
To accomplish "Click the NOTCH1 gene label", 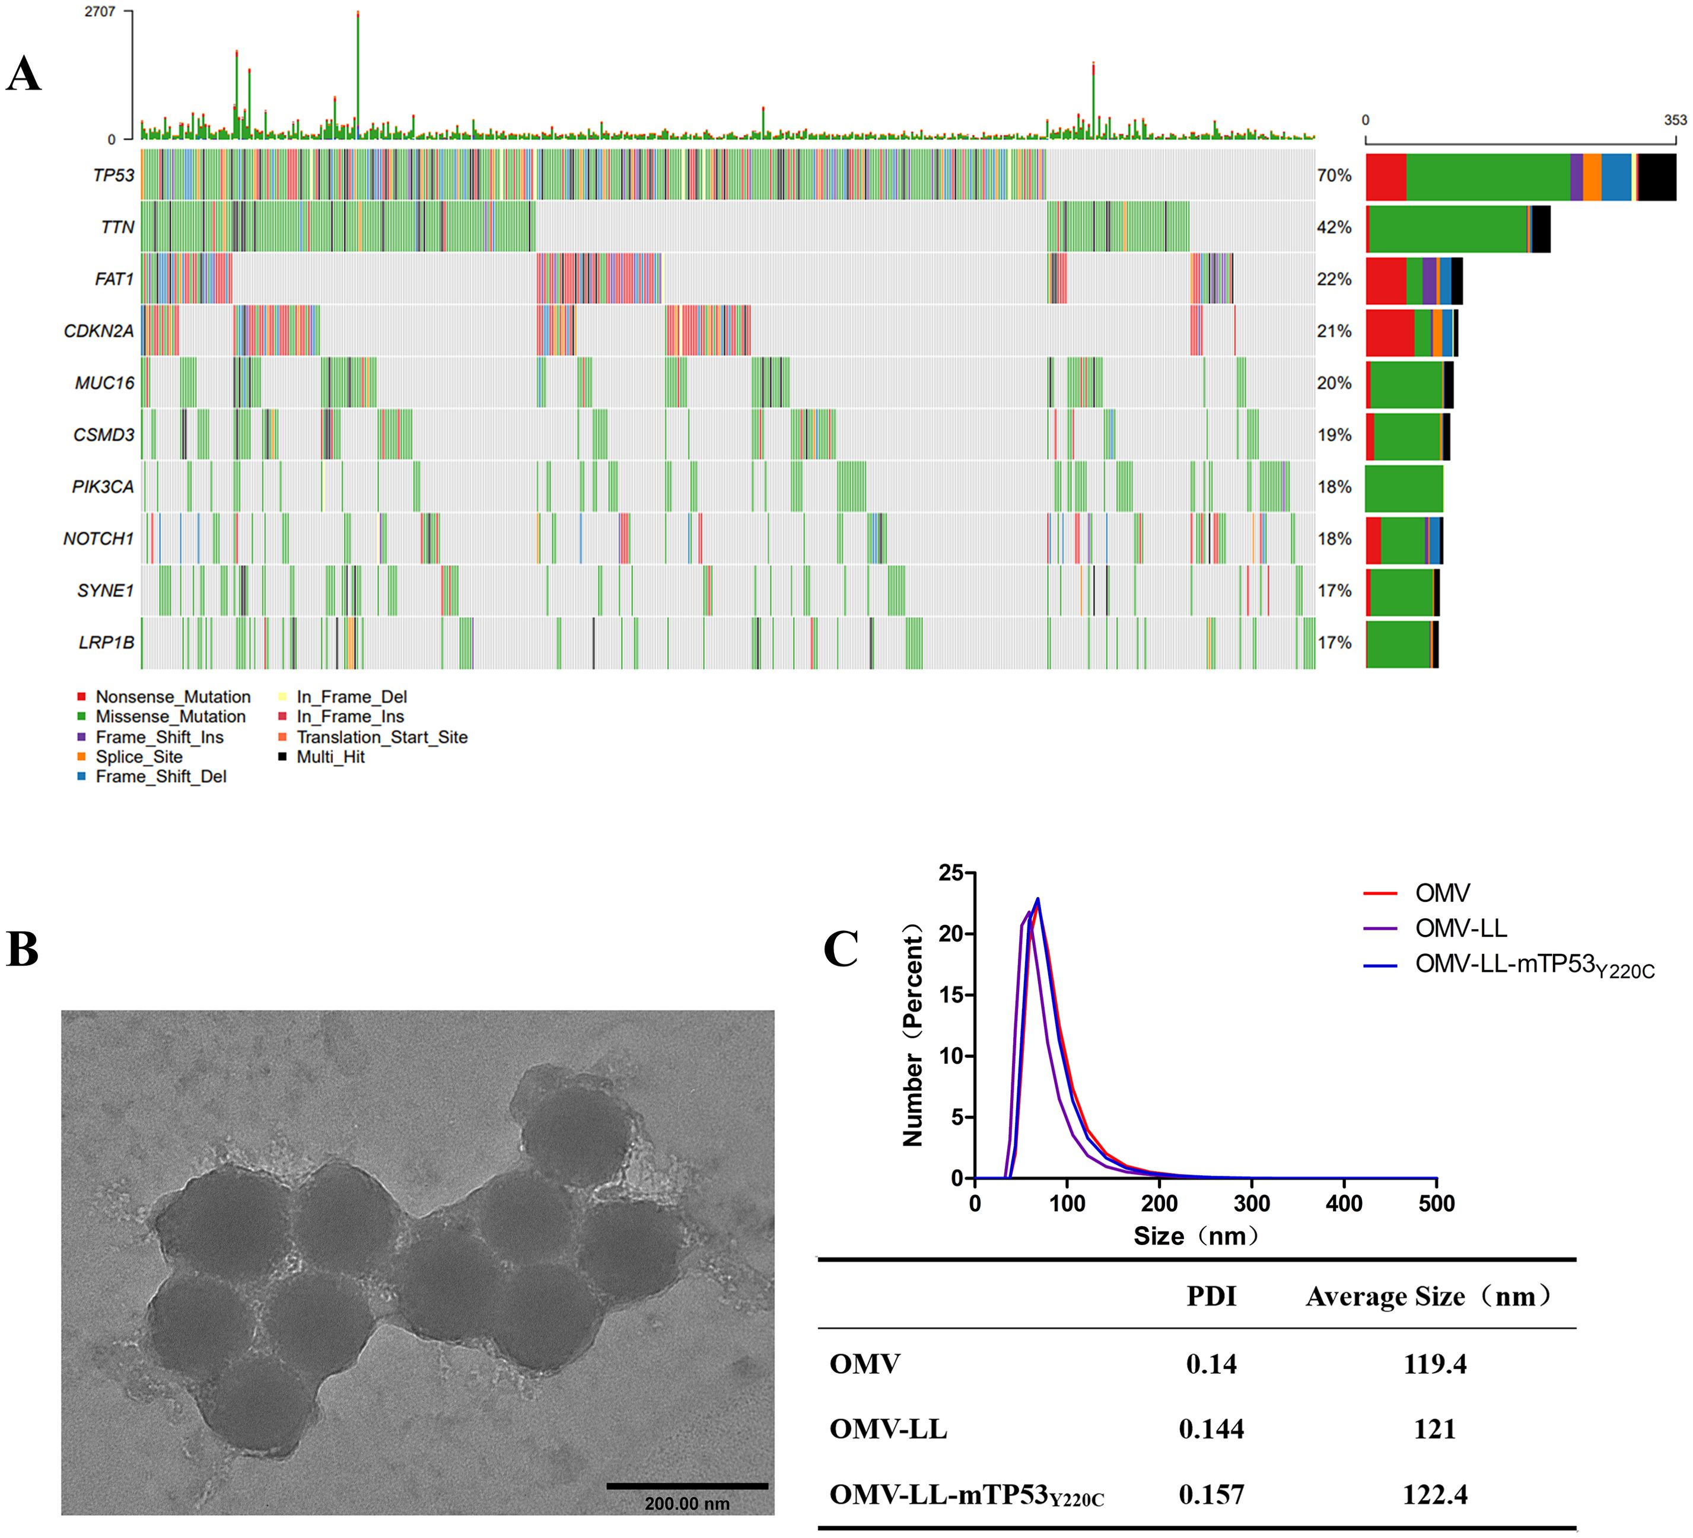I will click(x=99, y=539).
